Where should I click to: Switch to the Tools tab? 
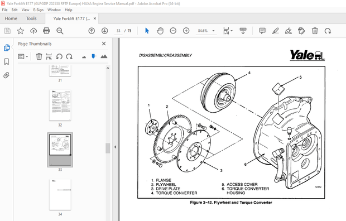31,18
